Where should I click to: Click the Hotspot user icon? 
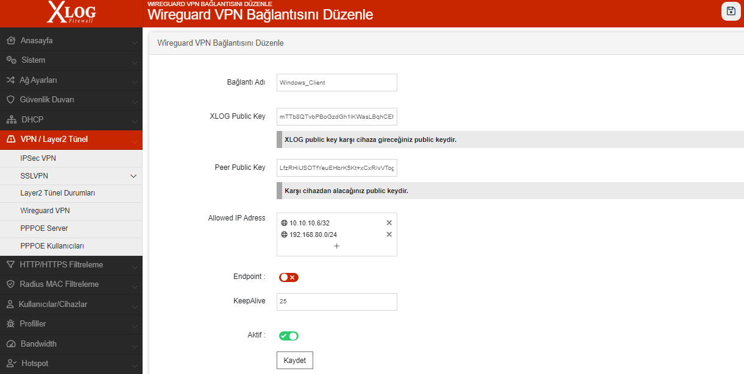[x=10, y=363]
